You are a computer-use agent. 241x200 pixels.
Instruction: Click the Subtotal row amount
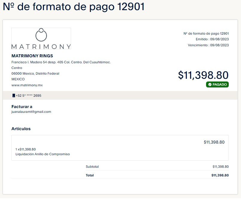[x=221, y=167]
